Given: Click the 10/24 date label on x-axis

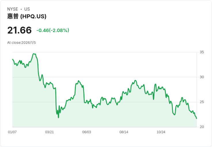Looking at the screenshot, I should 161,132.
